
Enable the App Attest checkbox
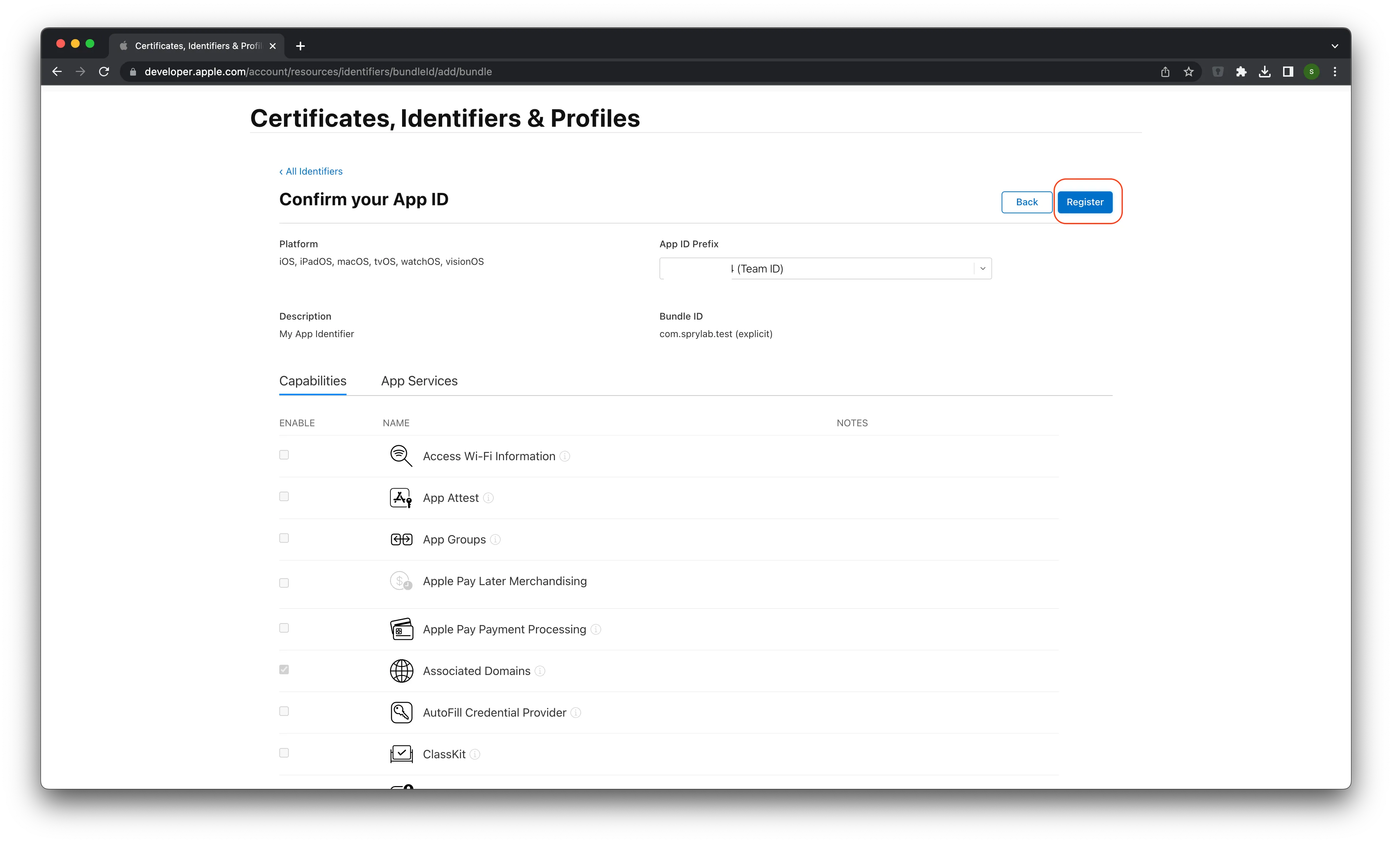point(284,497)
